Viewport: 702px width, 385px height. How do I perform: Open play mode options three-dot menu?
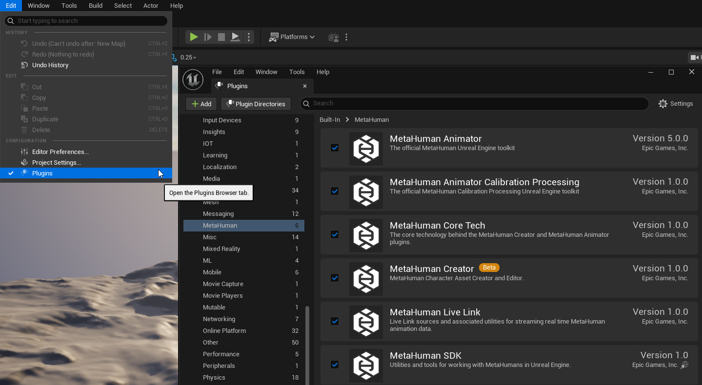tap(249, 37)
